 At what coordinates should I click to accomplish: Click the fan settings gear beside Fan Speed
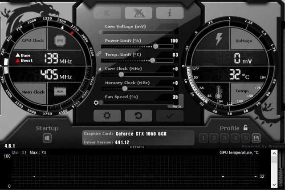[x=97, y=103]
